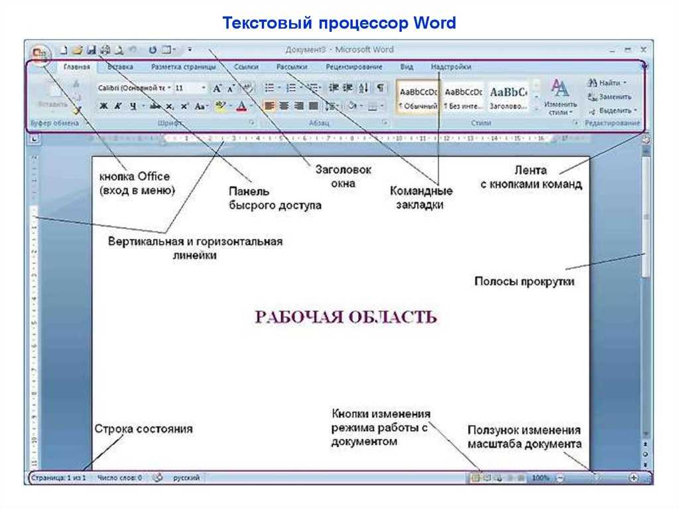Viewport: 679px width, 508px height.
Task: Increase font size with the large A button
Action: [217, 88]
